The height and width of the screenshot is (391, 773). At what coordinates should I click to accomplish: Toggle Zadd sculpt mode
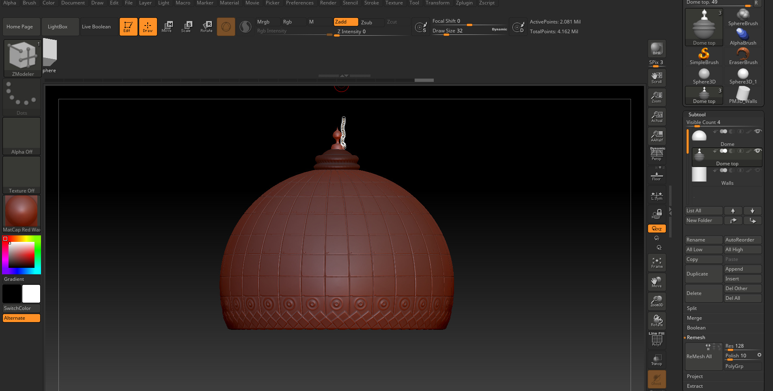[346, 22]
